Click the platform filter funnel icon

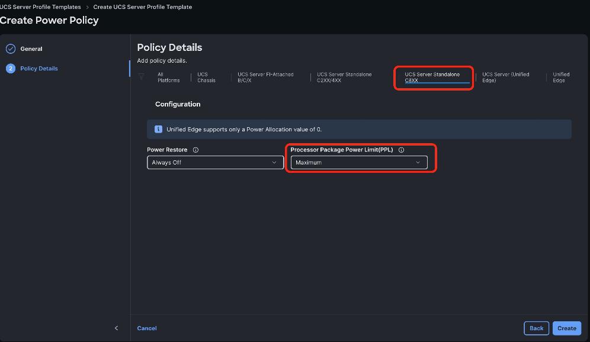[141, 77]
